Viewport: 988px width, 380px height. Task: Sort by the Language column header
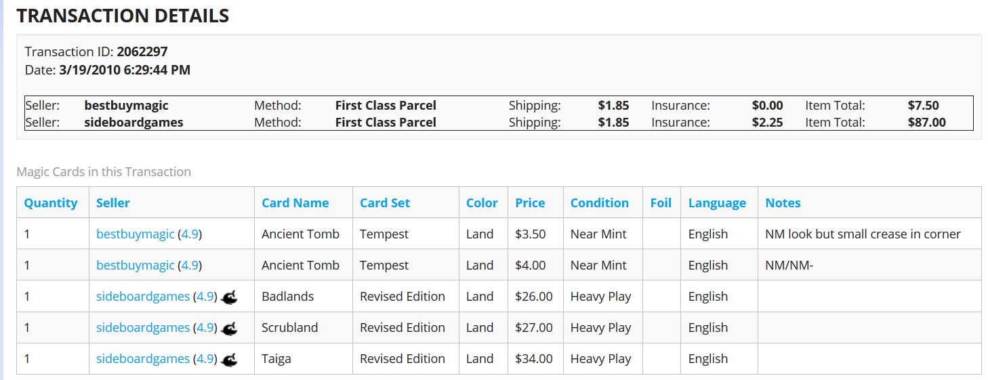pyautogui.click(x=716, y=203)
